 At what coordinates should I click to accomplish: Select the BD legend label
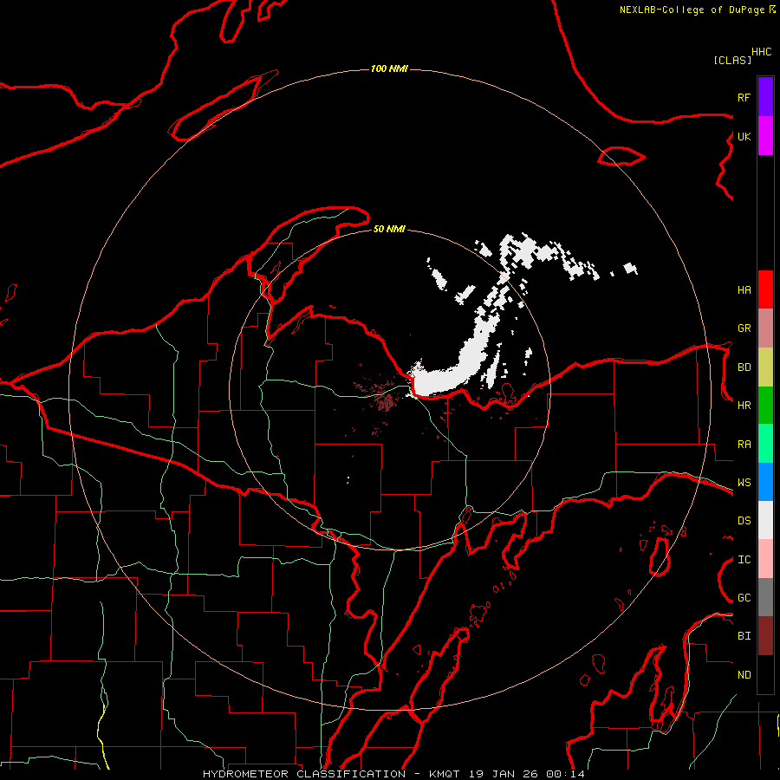pos(744,367)
